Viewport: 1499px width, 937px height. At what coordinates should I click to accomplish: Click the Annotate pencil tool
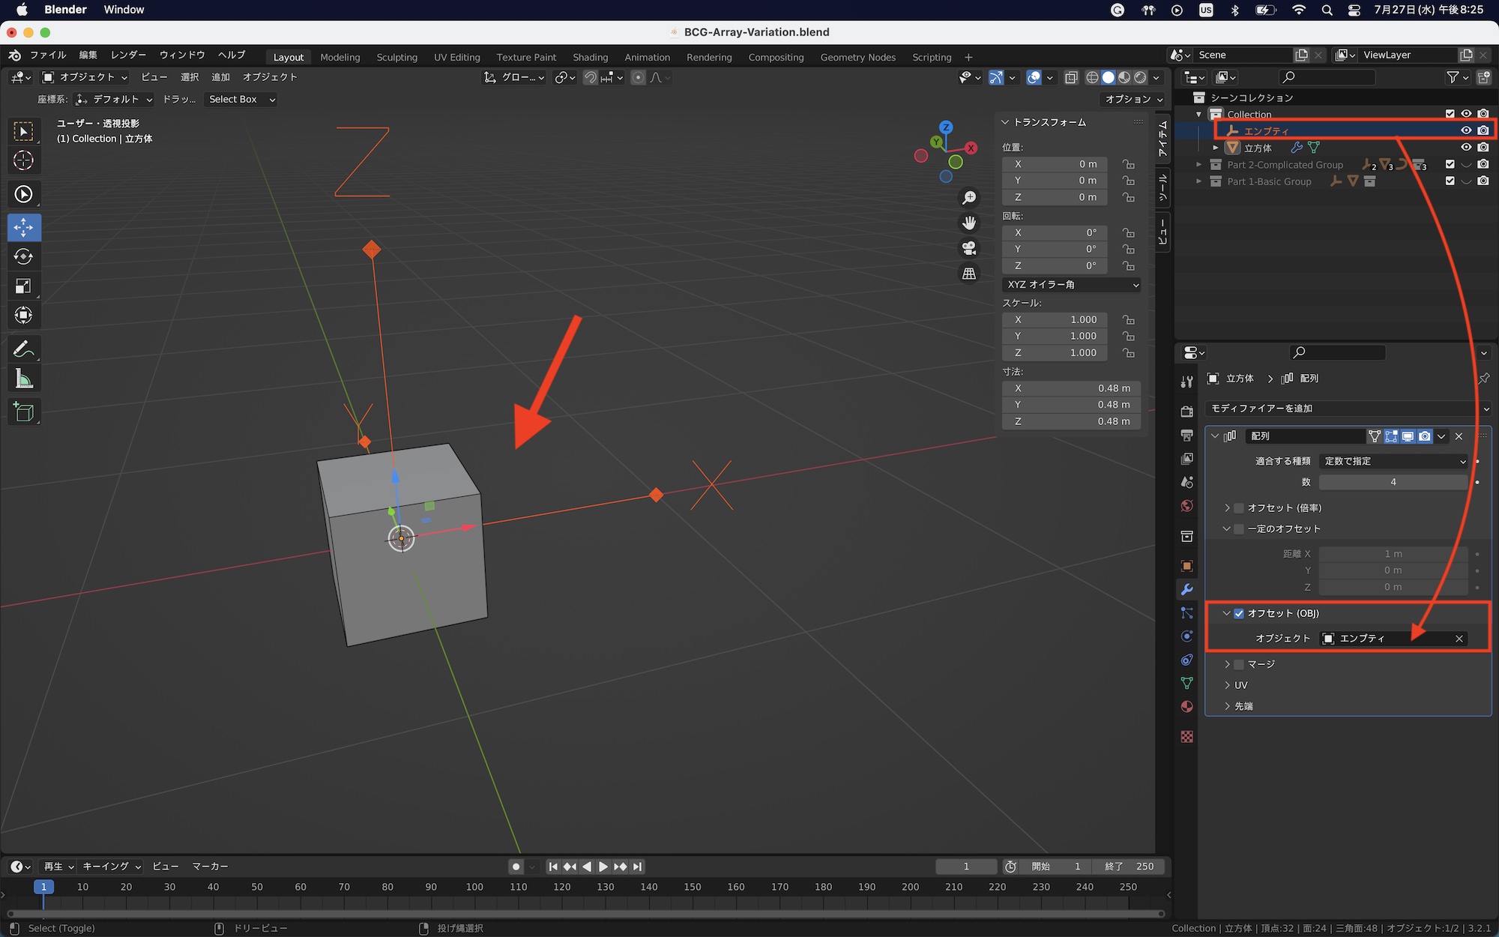pos(23,349)
